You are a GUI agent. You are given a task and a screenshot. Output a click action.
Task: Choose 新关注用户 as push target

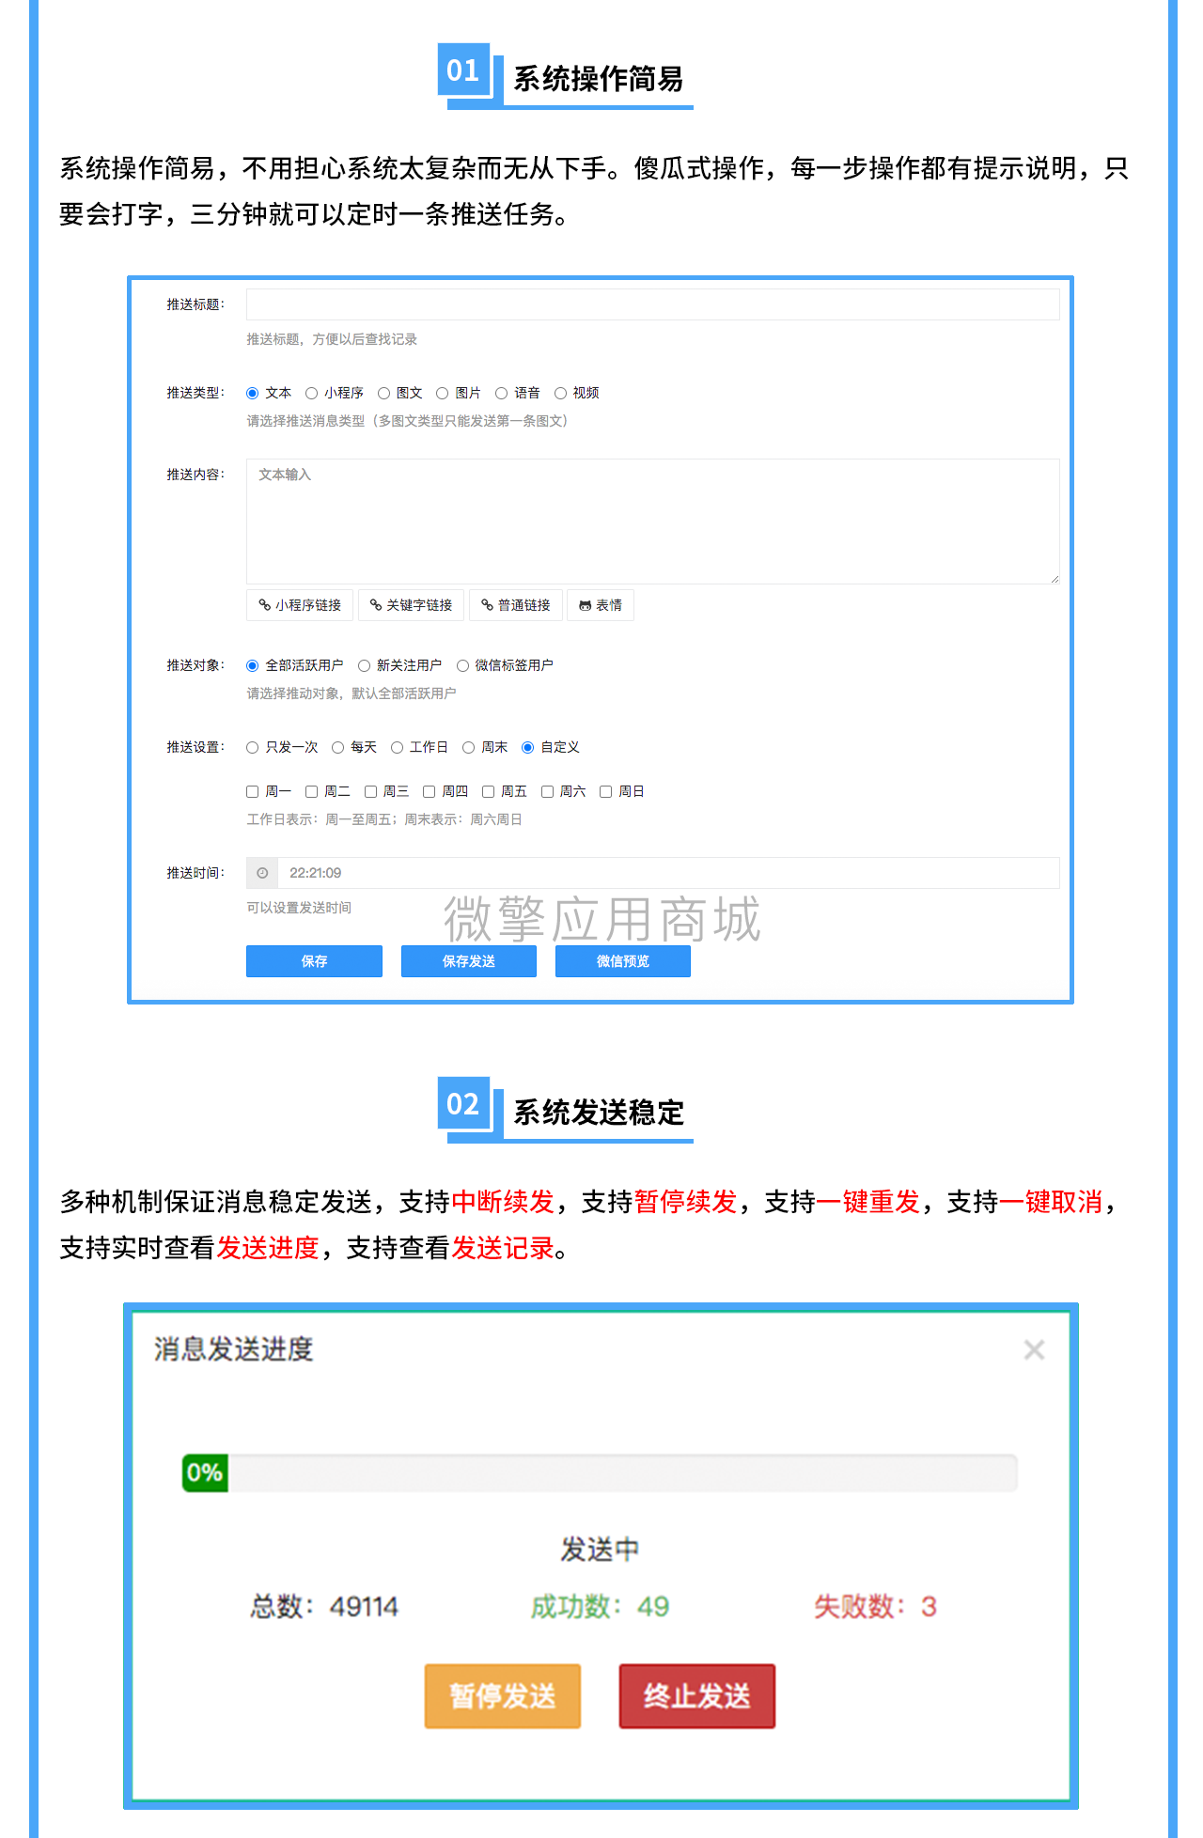[x=364, y=665]
